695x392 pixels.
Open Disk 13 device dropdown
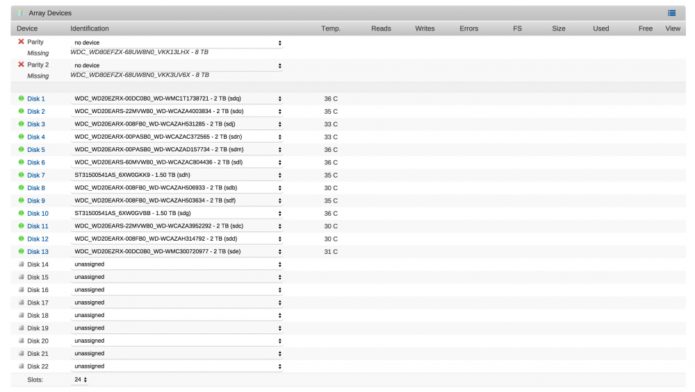pos(177,251)
